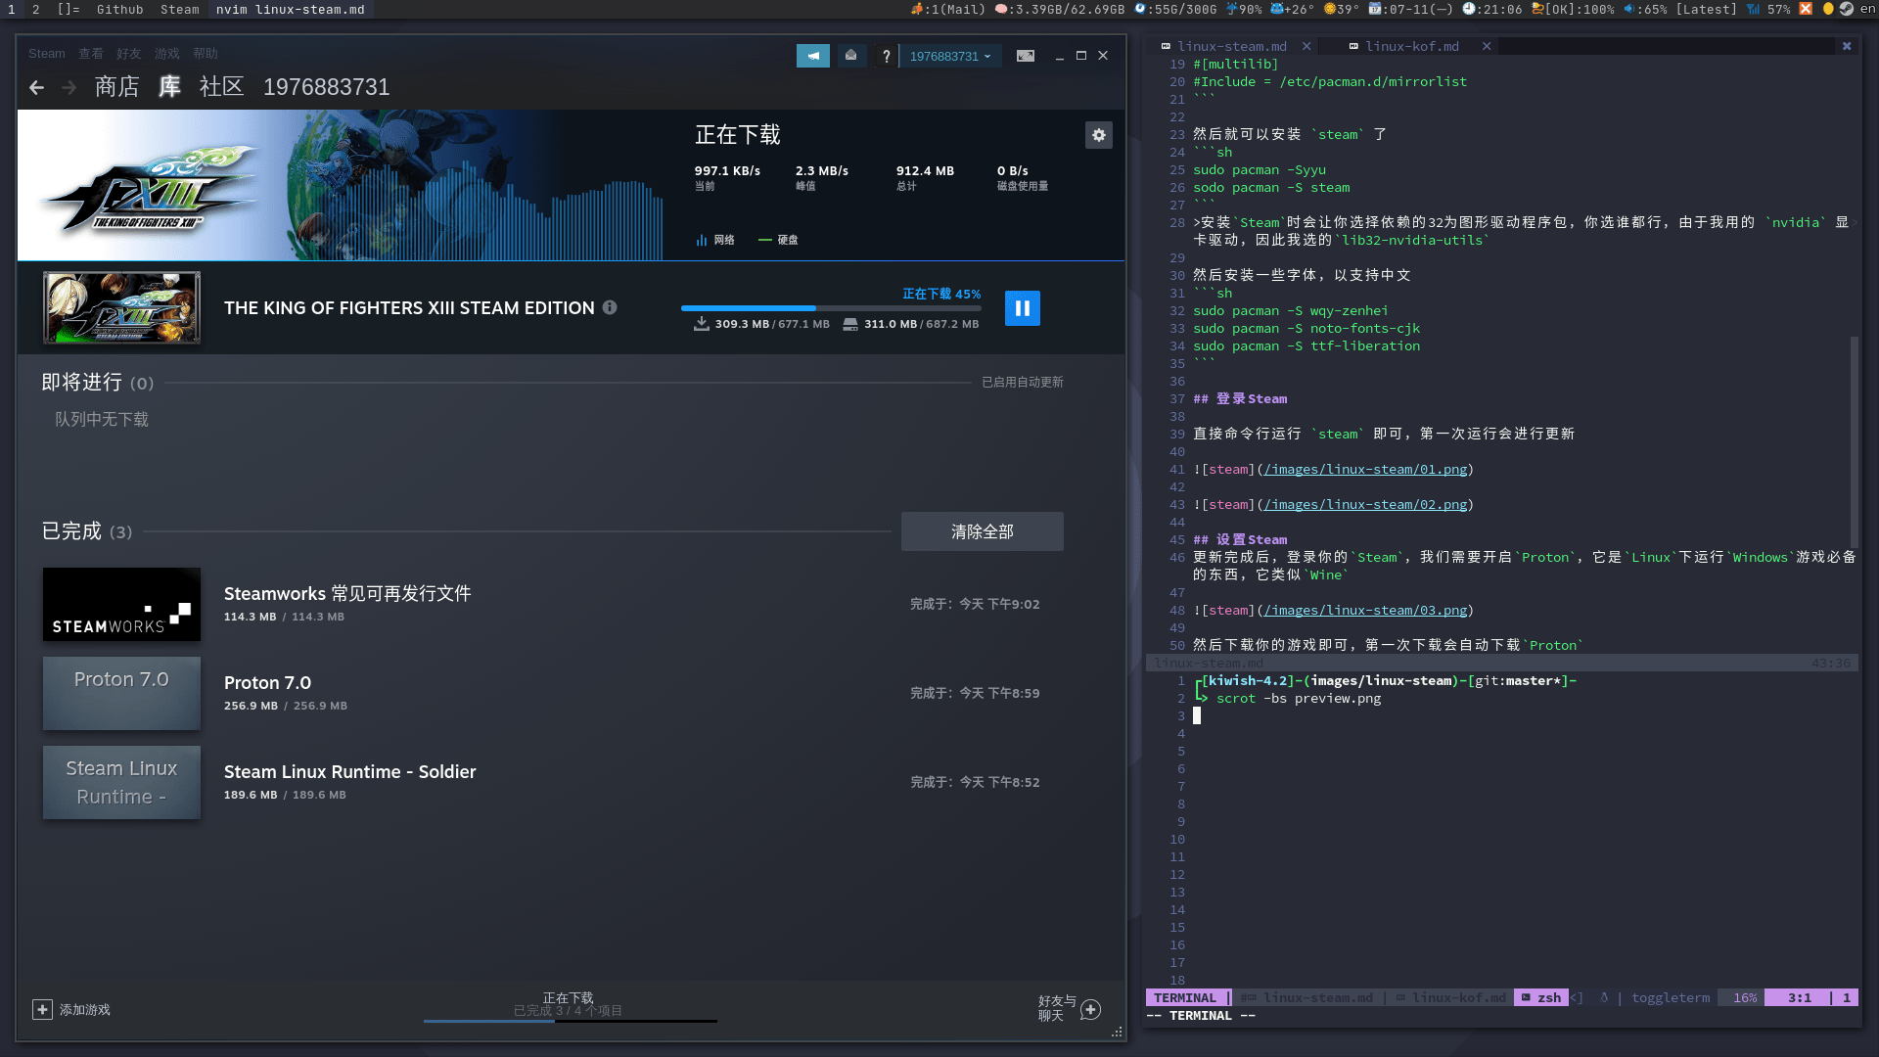This screenshot has width=1879, height=1057.
Task: Open download settings gear icon
Action: 1098,135
